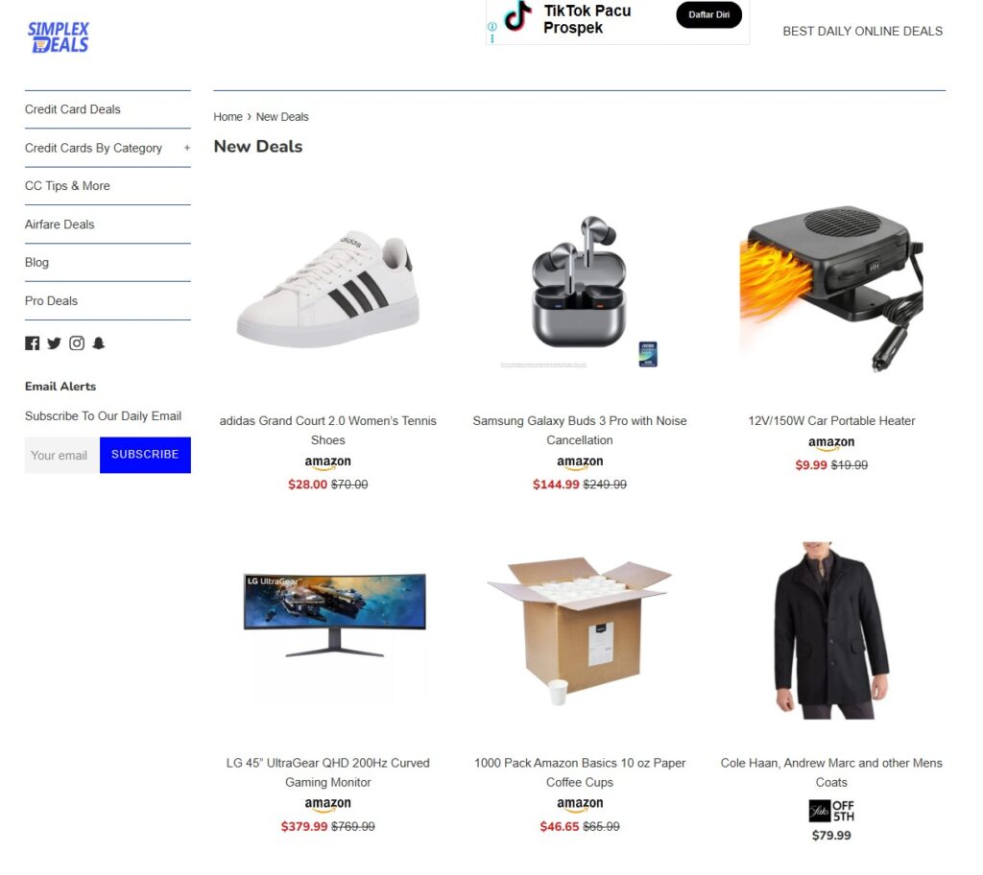
Task: Click Amazon logo under Car Portable Heater
Action: click(x=831, y=443)
